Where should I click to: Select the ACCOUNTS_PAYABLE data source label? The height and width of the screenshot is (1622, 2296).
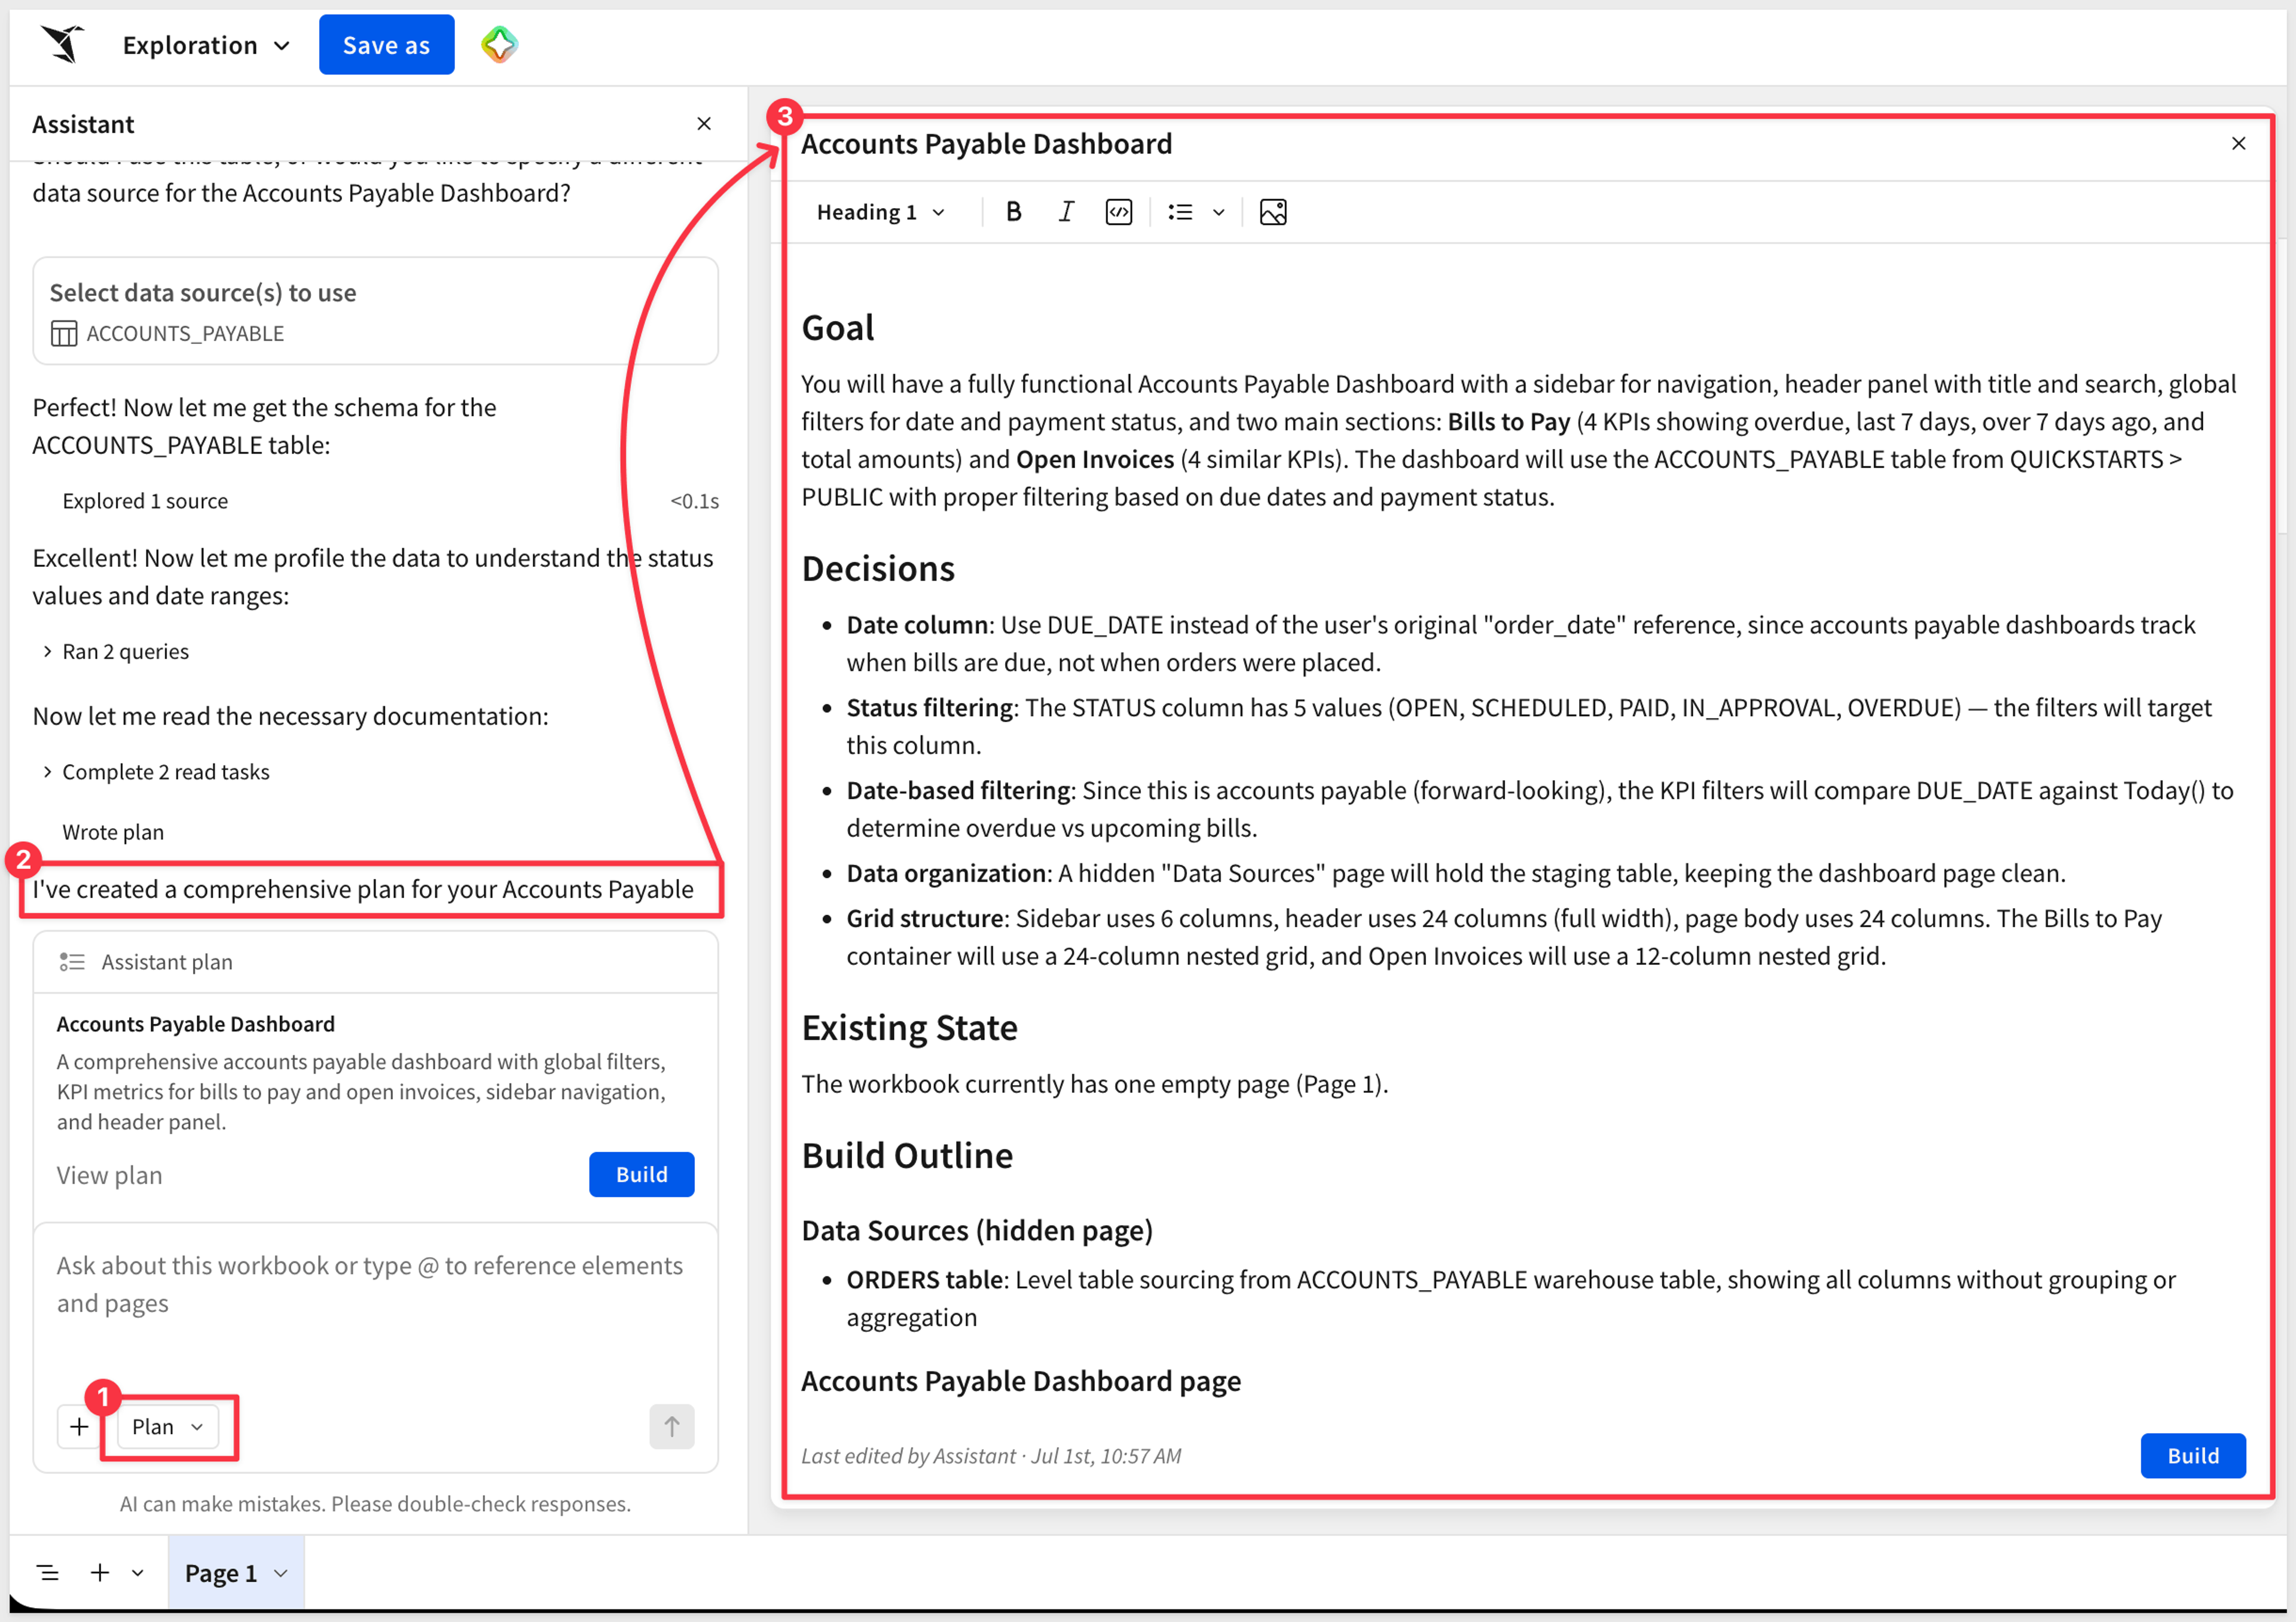[185, 333]
